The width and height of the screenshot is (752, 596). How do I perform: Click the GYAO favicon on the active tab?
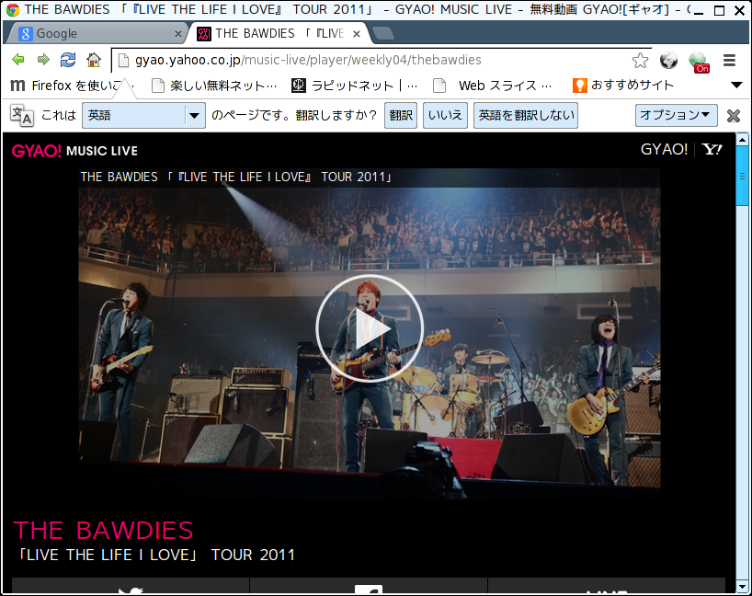point(204,34)
